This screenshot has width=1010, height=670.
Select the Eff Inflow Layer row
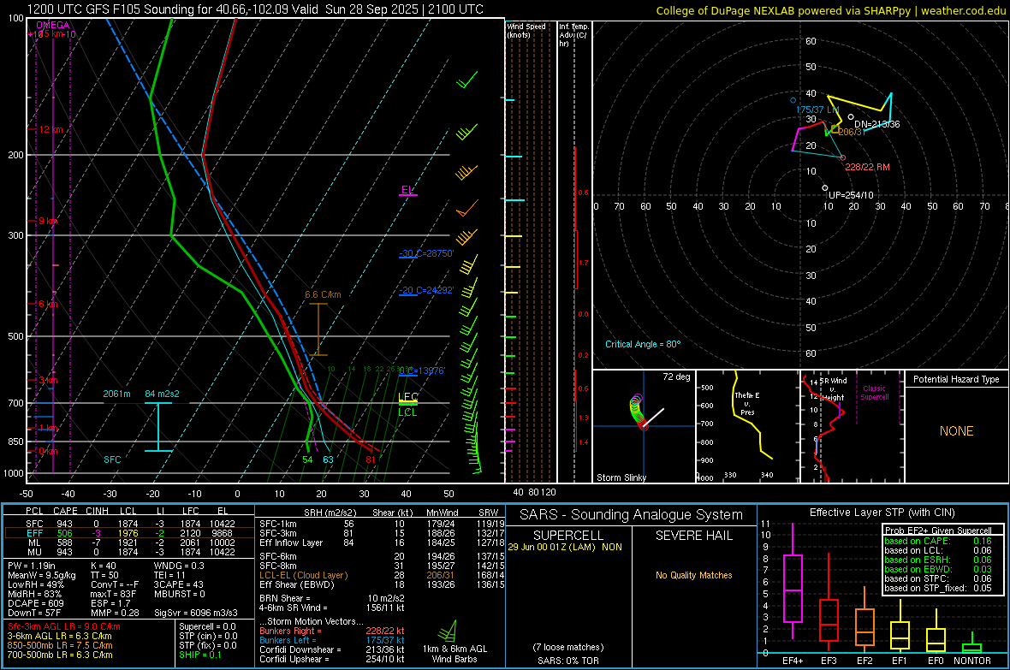(382, 543)
